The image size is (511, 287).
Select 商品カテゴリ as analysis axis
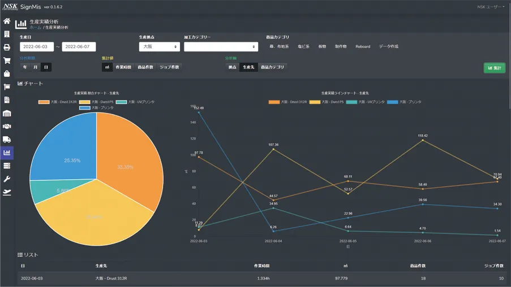tap(272, 67)
